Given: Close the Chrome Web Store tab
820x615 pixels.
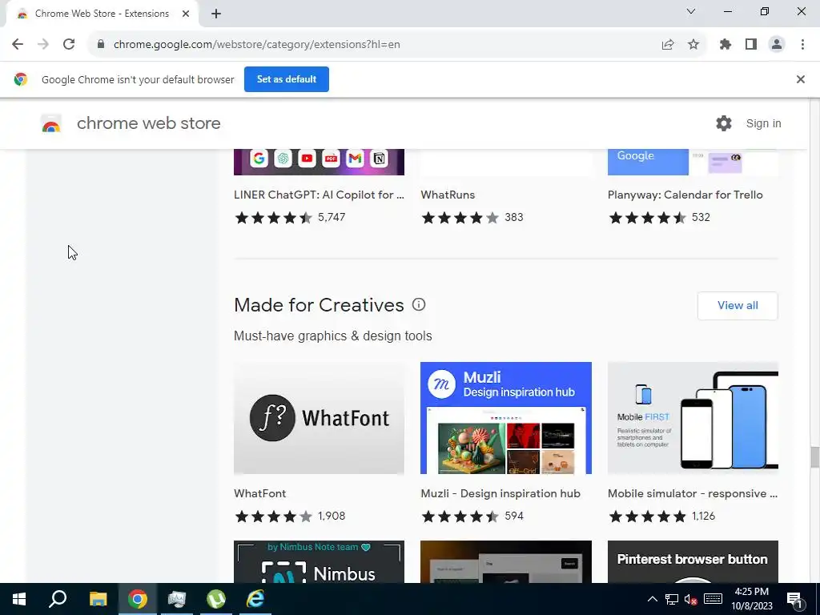Looking at the screenshot, I should coord(186,14).
